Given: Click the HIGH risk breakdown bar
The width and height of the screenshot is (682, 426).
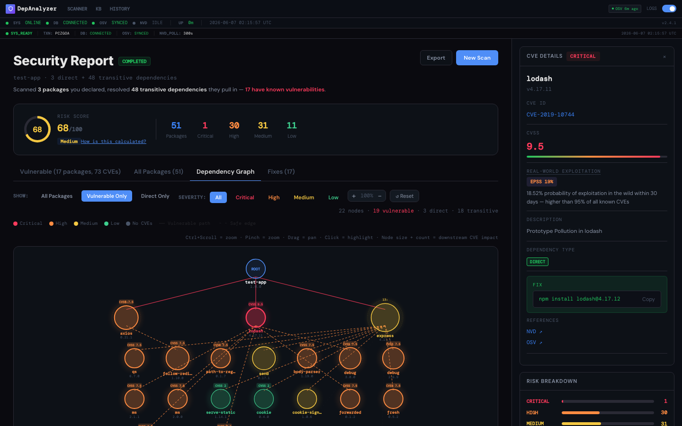Looking at the screenshot, I should tap(608, 413).
